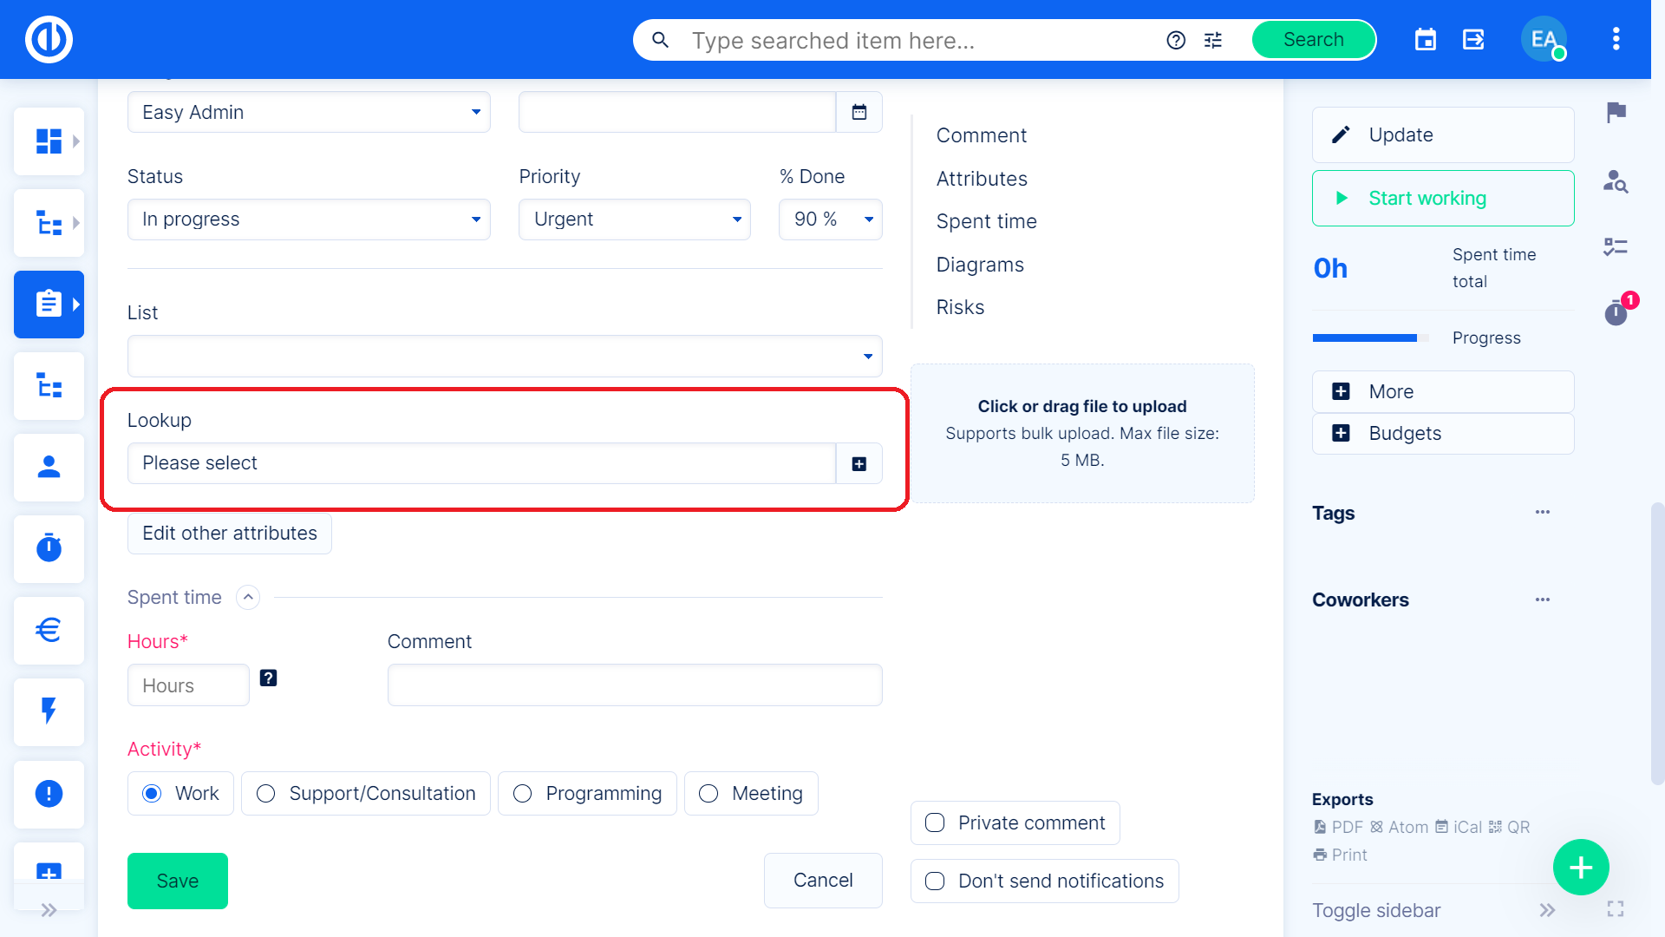1665x937 pixels.
Task: Expand the bottom left sidebar chevrons
Action: pyautogui.click(x=49, y=910)
